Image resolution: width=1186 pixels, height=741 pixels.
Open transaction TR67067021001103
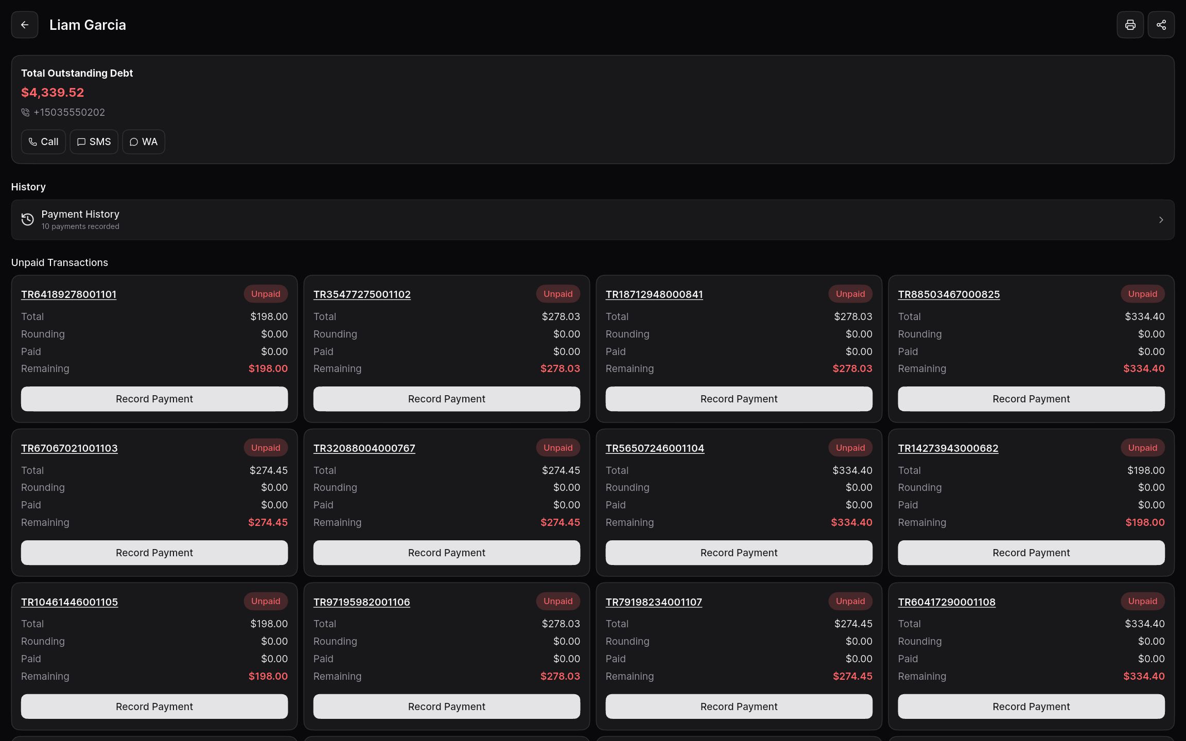coord(69,448)
